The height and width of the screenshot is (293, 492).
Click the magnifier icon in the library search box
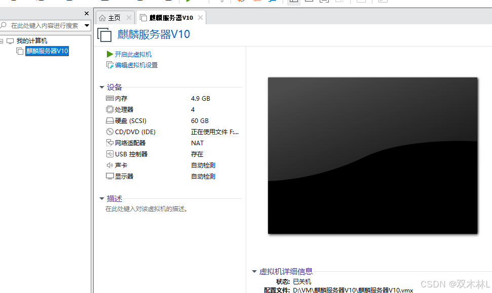click(4, 25)
